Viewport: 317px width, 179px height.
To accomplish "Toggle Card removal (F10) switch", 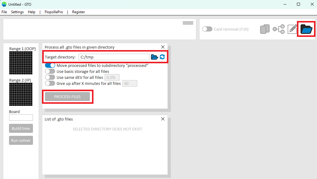I will [207, 29].
